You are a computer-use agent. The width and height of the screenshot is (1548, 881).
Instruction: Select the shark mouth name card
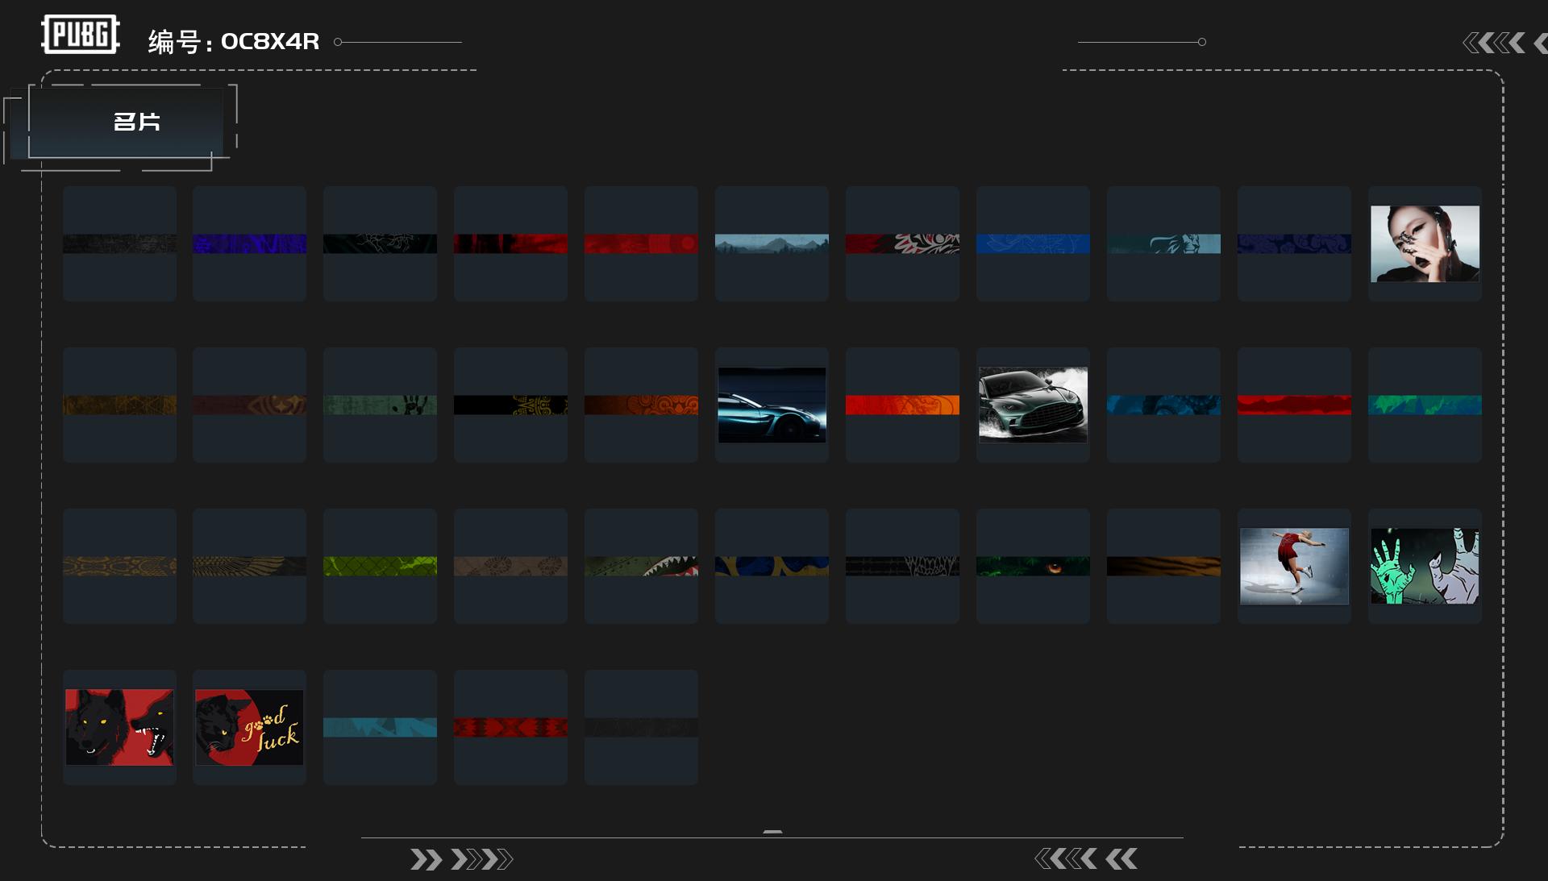click(x=641, y=566)
